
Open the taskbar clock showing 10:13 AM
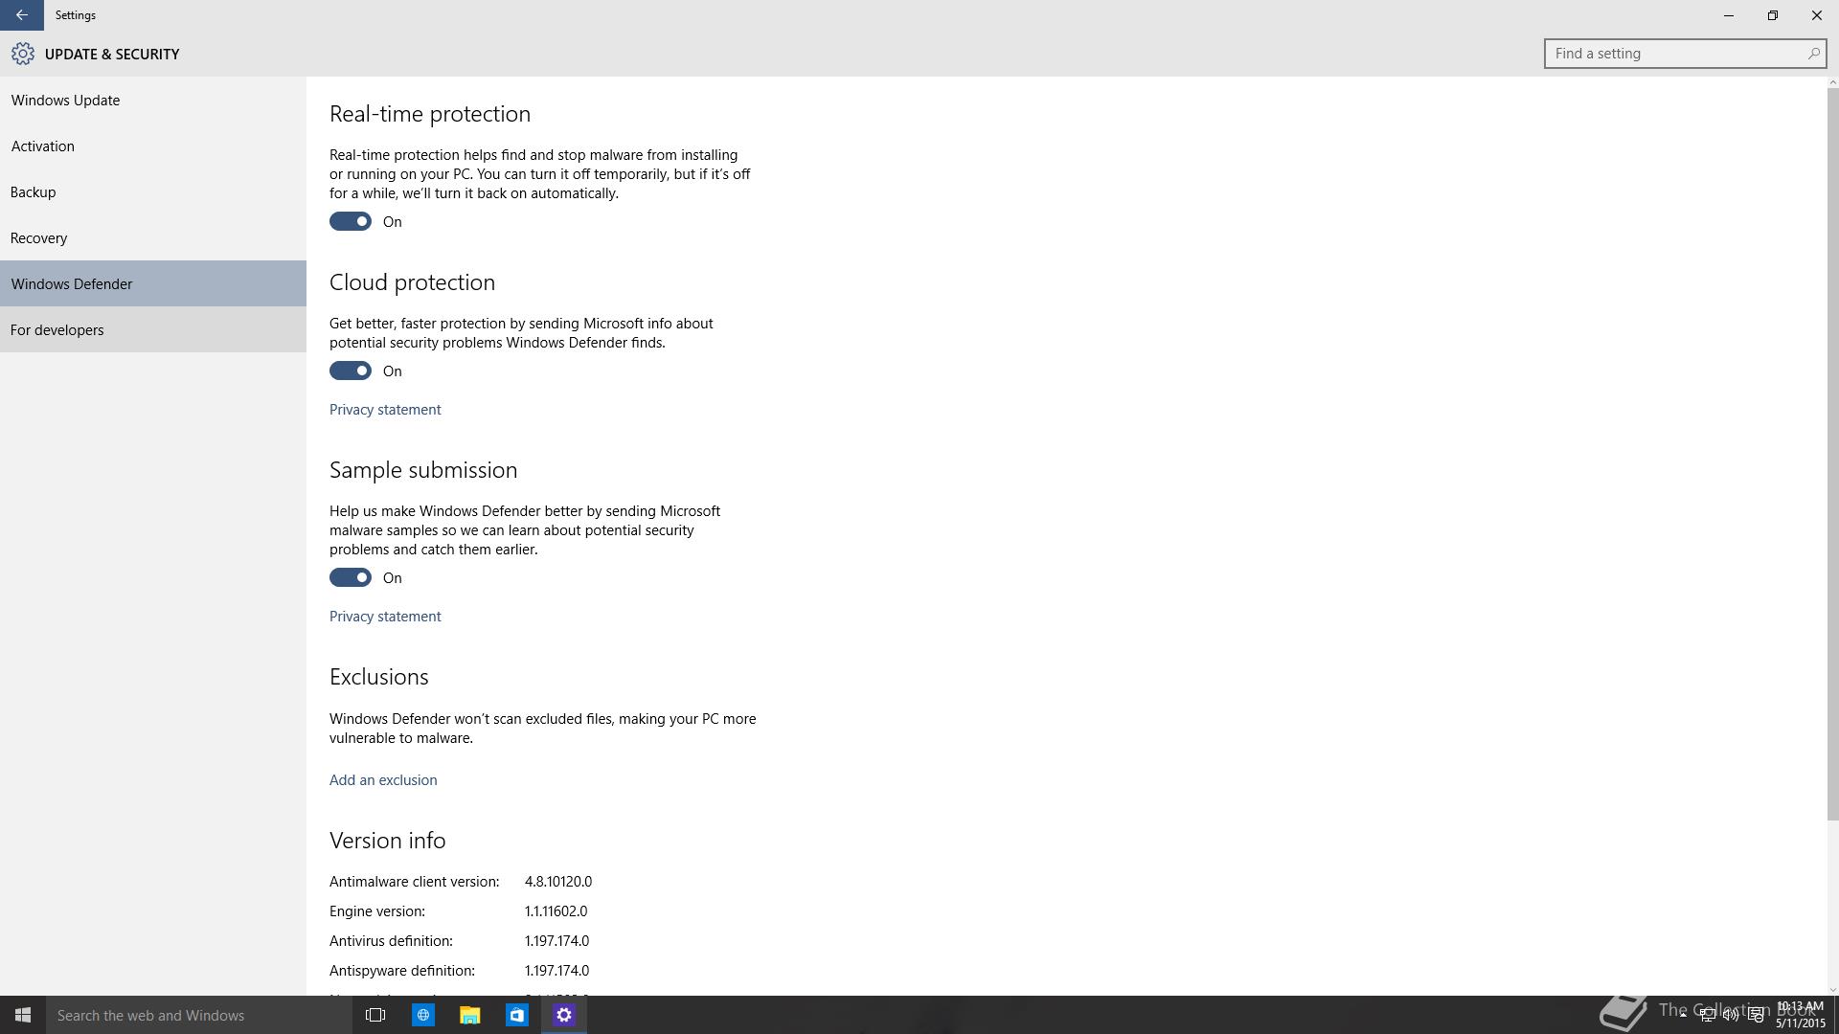[1801, 1015]
